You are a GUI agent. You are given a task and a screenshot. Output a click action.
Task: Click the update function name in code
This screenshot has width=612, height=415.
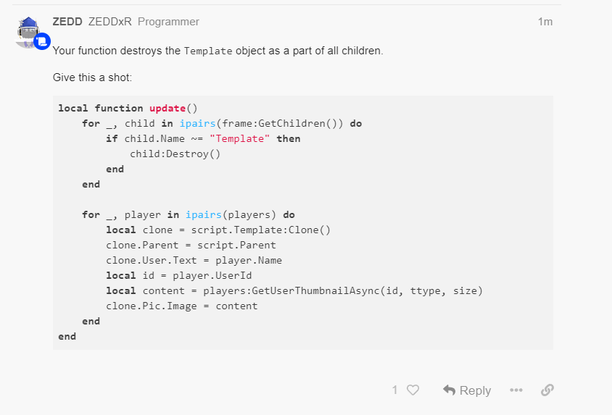(168, 108)
